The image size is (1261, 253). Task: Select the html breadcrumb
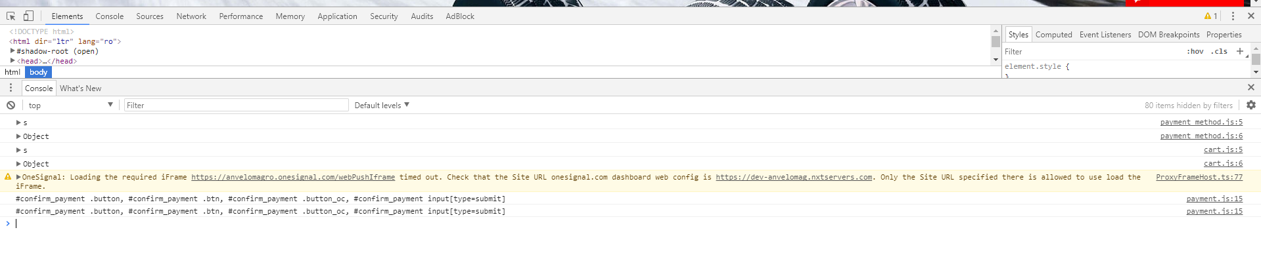tap(12, 72)
